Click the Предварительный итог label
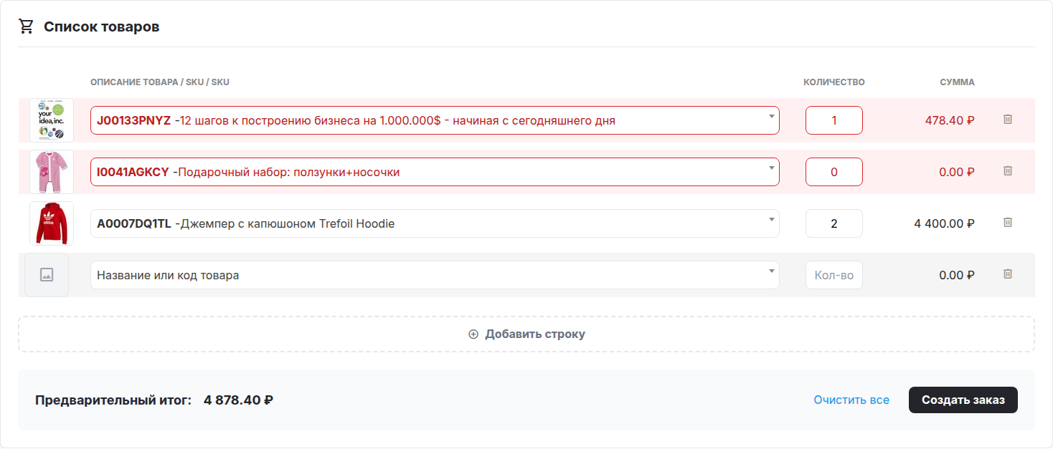 pos(113,400)
